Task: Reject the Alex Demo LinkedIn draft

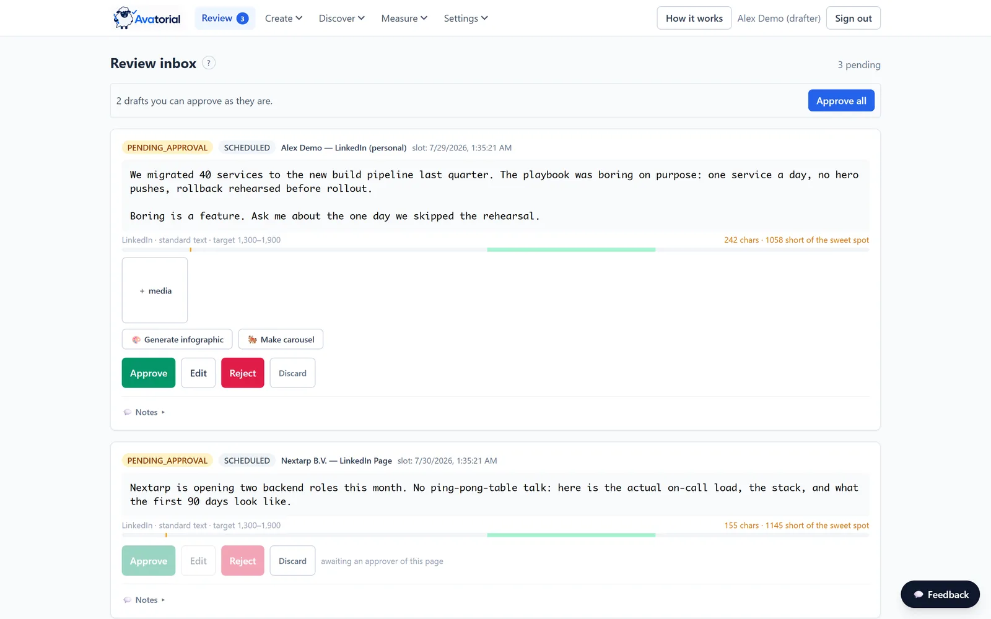Action: click(243, 373)
